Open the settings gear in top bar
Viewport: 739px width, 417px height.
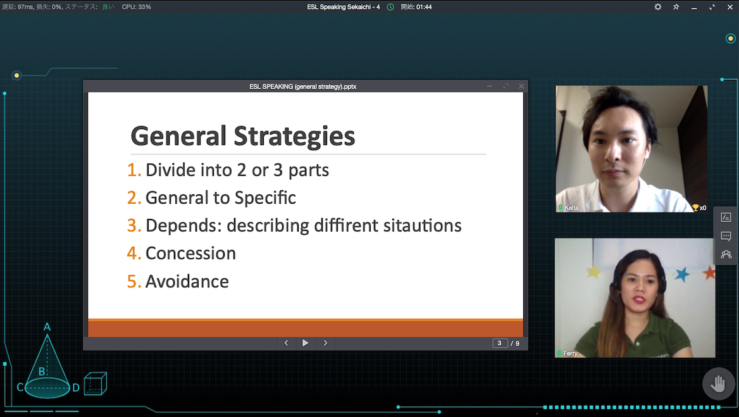[x=658, y=7]
